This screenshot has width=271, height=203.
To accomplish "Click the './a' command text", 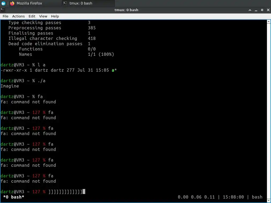I will pyautogui.click(x=42, y=81).
